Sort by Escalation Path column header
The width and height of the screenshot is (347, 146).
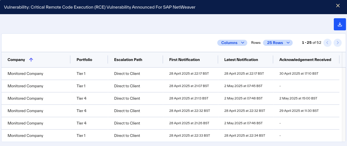click(x=128, y=60)
